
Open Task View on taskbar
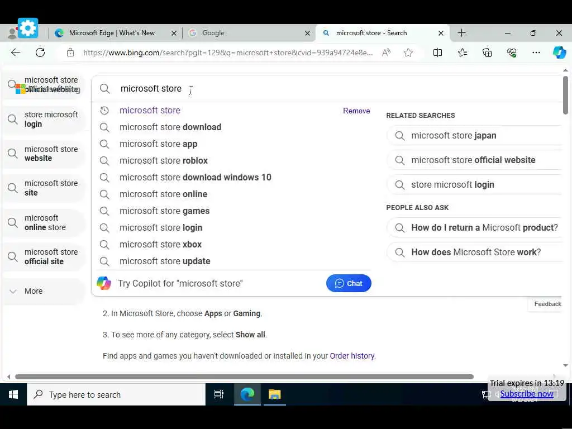pos(218,394)
